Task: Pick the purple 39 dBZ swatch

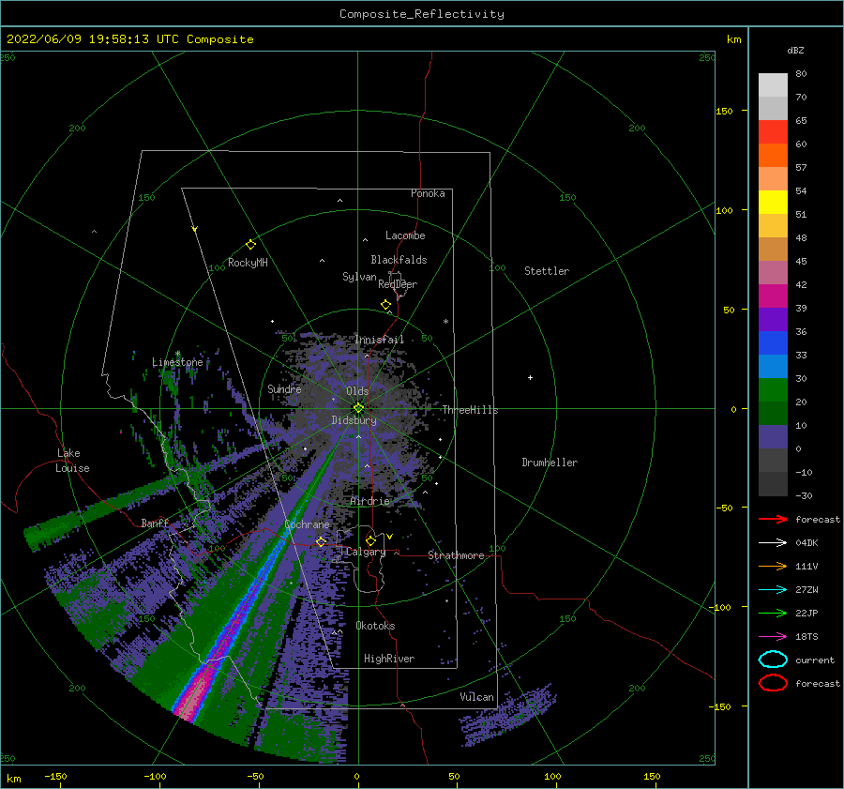Action: click(x=773, y=319)
